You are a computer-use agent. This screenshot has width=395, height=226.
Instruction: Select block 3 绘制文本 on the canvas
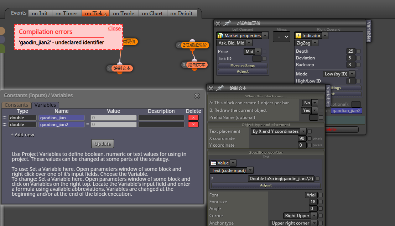pyautogui.click(x=197, y=65)
